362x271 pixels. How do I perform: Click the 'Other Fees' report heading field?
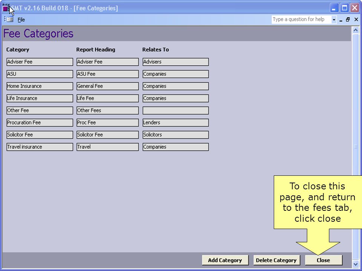tap(107, 110)
